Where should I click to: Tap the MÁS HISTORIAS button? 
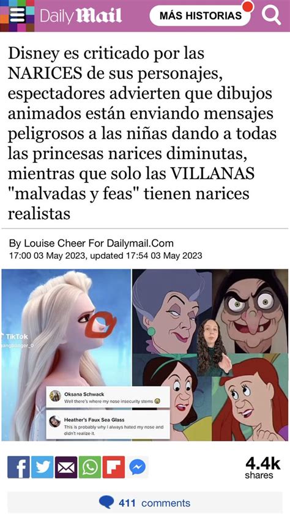pyautogui.click(x=200, y=15)
